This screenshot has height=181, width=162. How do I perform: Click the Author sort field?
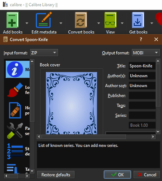142,86
